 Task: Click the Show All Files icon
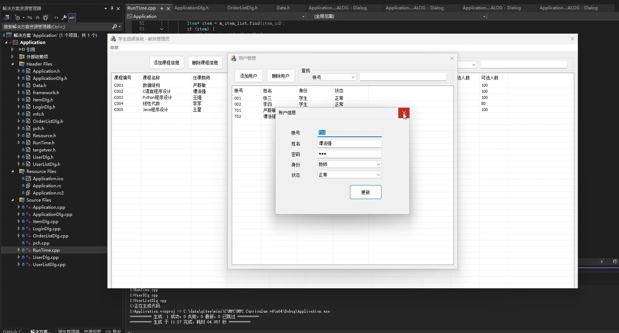coord(45,17)
